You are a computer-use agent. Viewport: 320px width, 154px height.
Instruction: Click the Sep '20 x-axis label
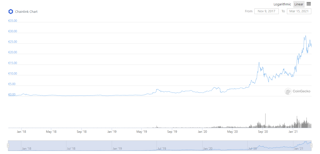263,132
